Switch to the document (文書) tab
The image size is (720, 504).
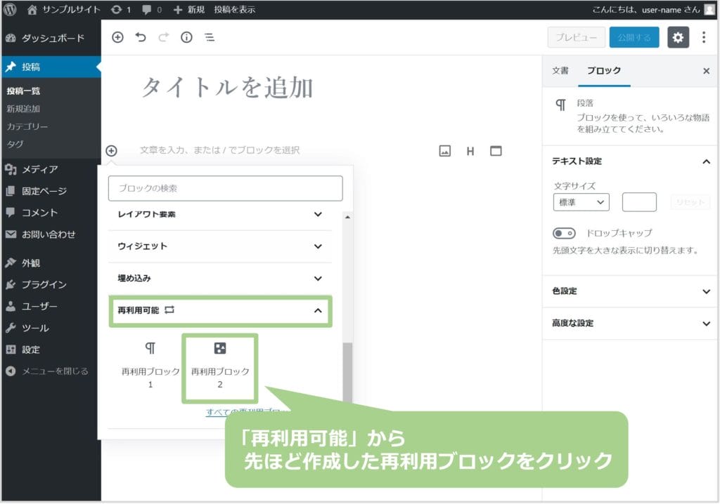coord(560,71)
